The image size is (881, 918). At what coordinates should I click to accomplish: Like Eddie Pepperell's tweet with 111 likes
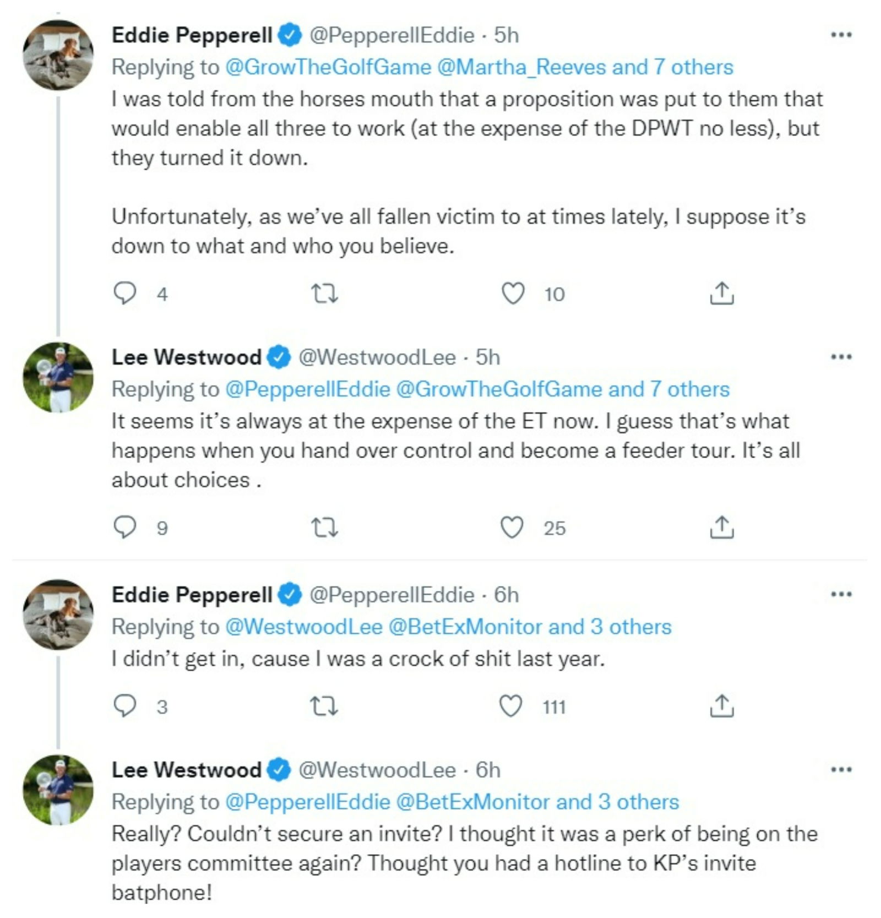(510, 706)
